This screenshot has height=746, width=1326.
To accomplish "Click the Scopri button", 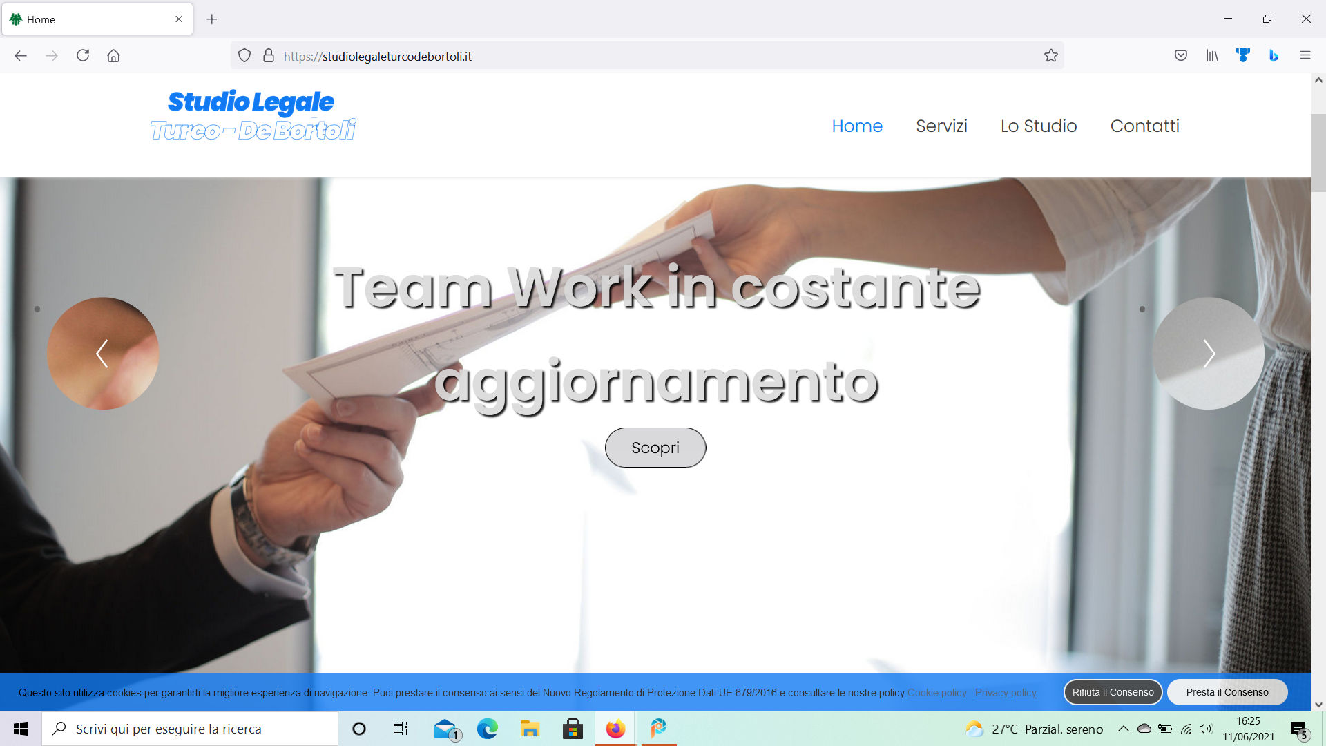I will coord(655,447).
